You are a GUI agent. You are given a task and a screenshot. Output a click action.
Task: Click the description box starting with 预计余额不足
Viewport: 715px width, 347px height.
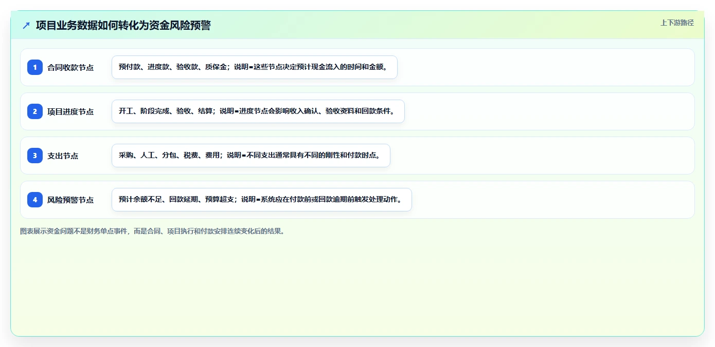pyautogui.click(x=262, y=200)
